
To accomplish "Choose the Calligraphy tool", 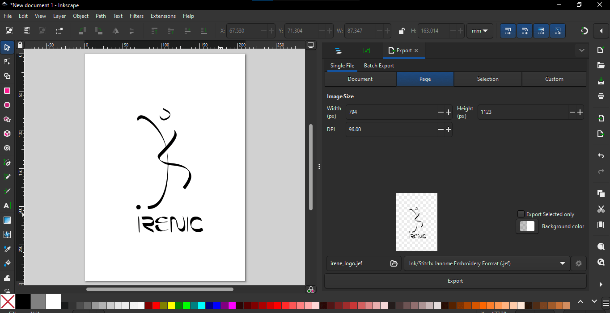I will coord(7,192).
